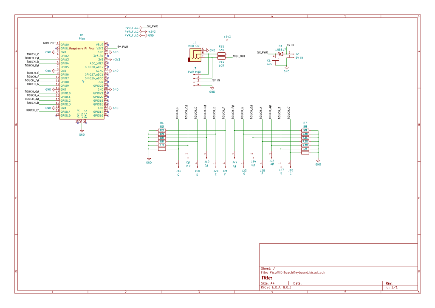Select the TOUCH_C# label beside Pico pin 5
The height and width of the screenshot is (308, 435).
32,58
